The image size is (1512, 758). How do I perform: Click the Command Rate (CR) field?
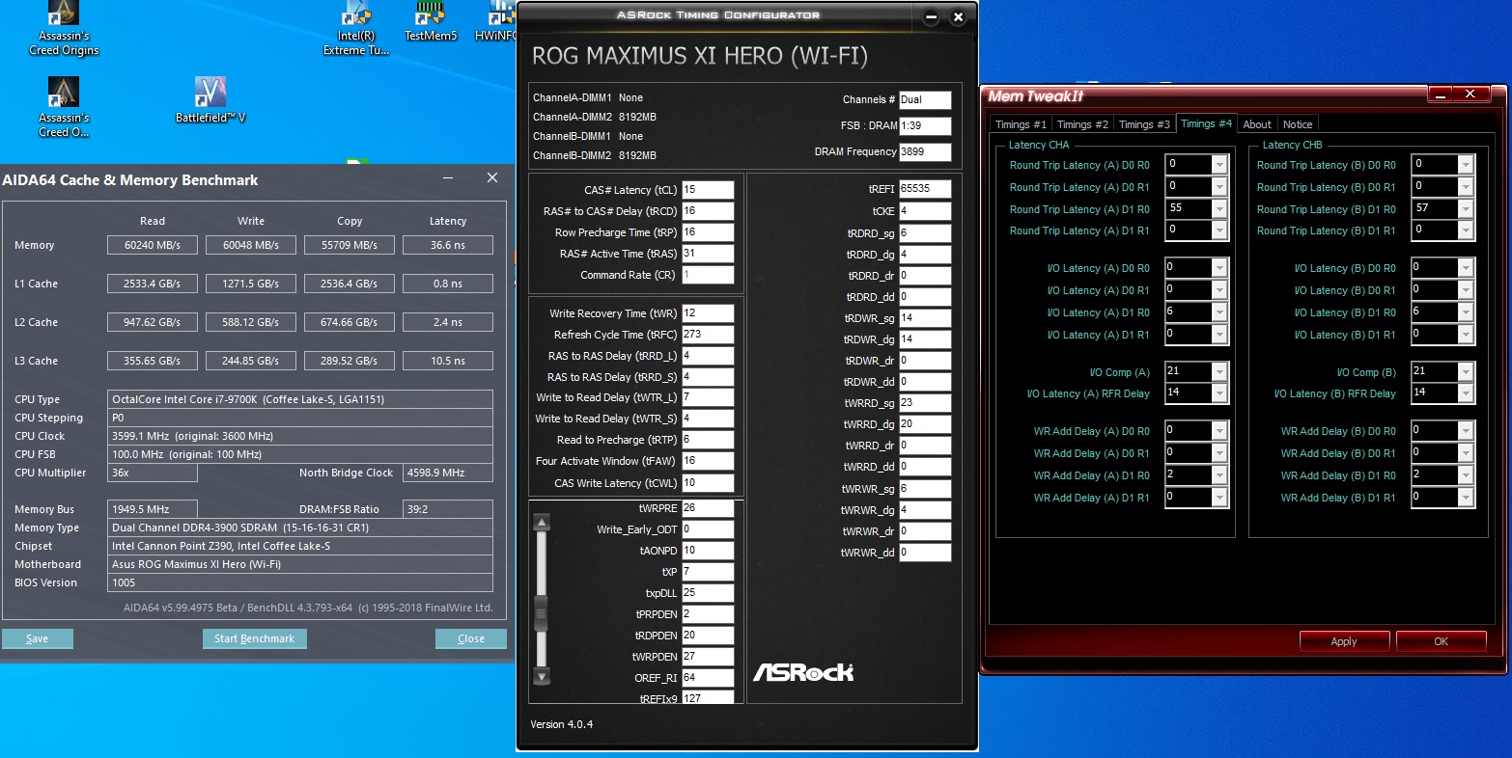(x=708, y=275)
